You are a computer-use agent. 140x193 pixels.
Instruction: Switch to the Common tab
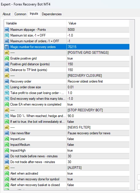point(20,14)
